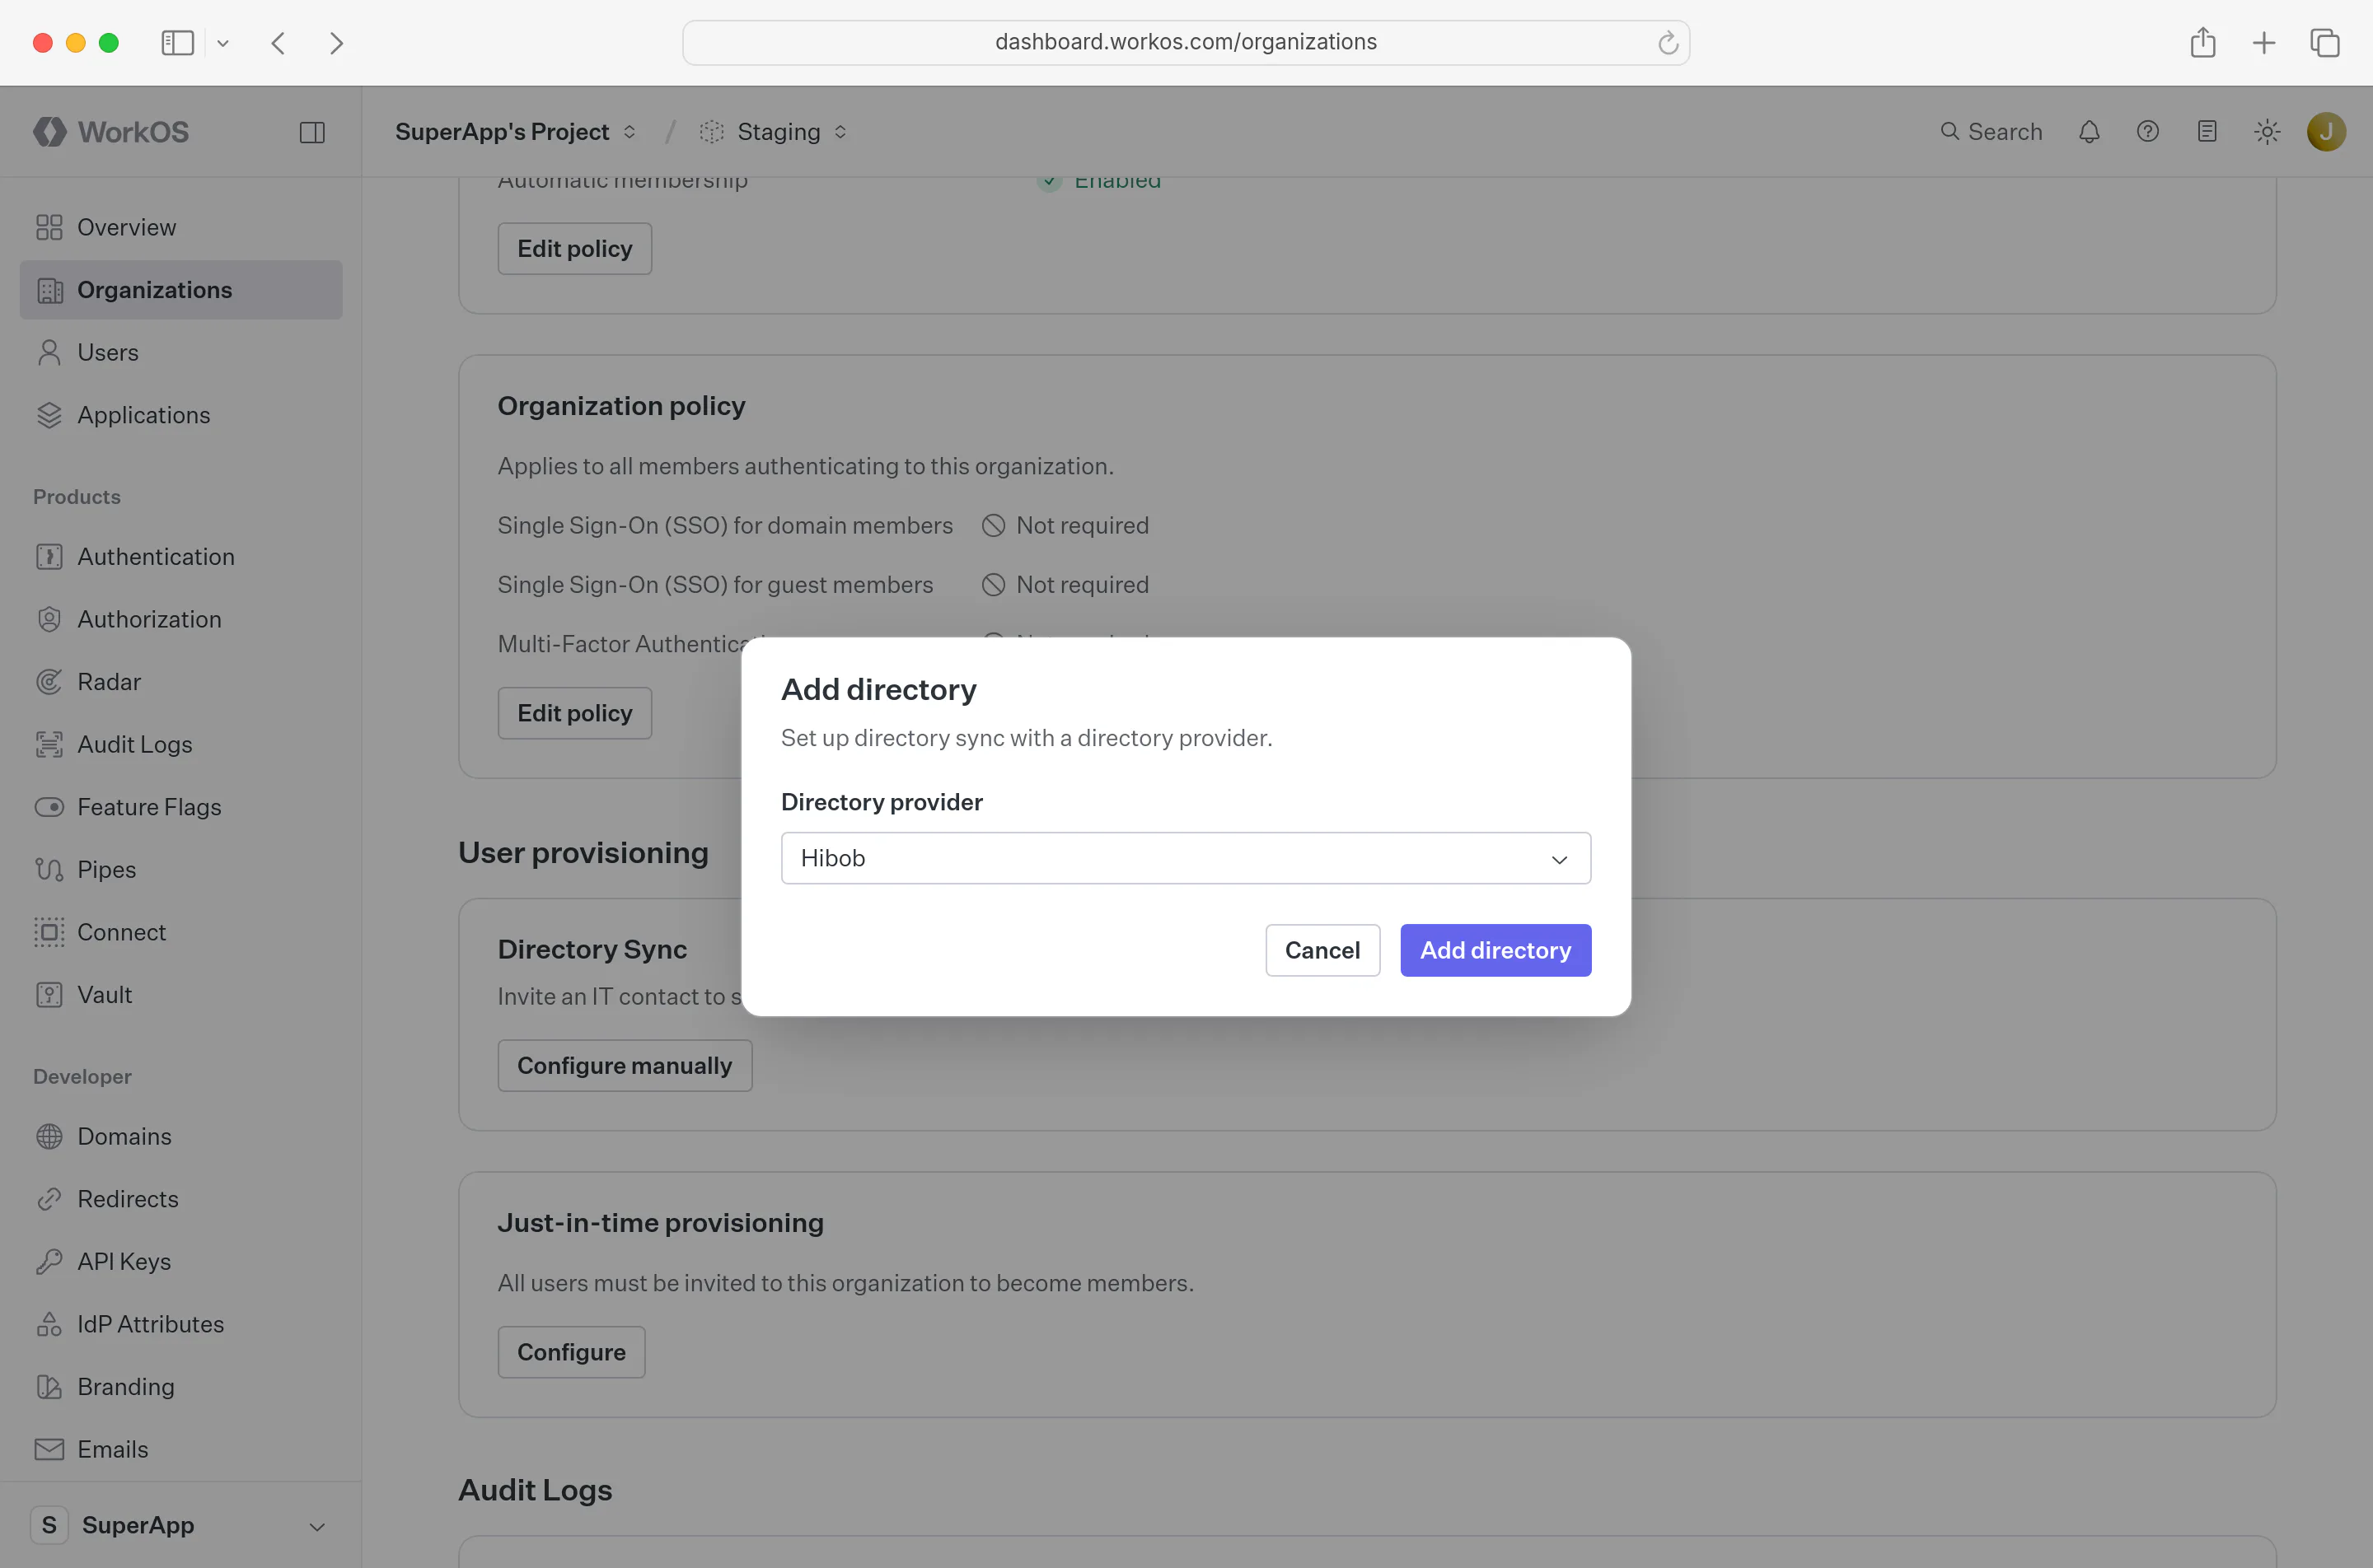Click the Redirects link icon
This screenshot has width=2373, height=1568.
click(x=49, y=1199)
